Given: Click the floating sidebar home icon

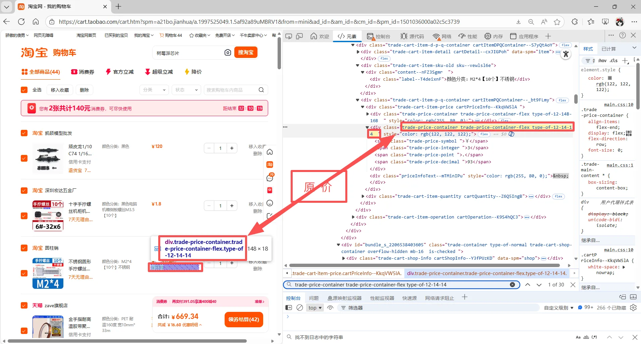Looking at the screenshot, I should (x=270, y=152).
